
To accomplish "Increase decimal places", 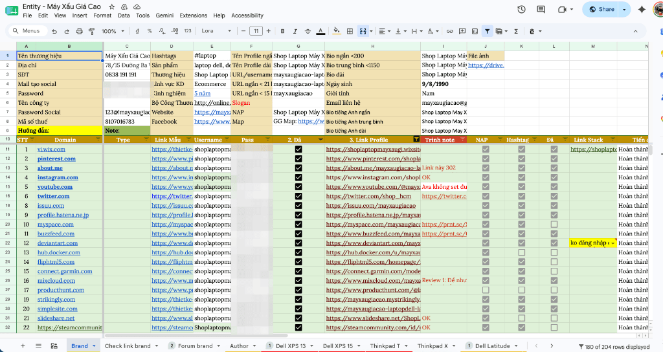I will (175, 31).
